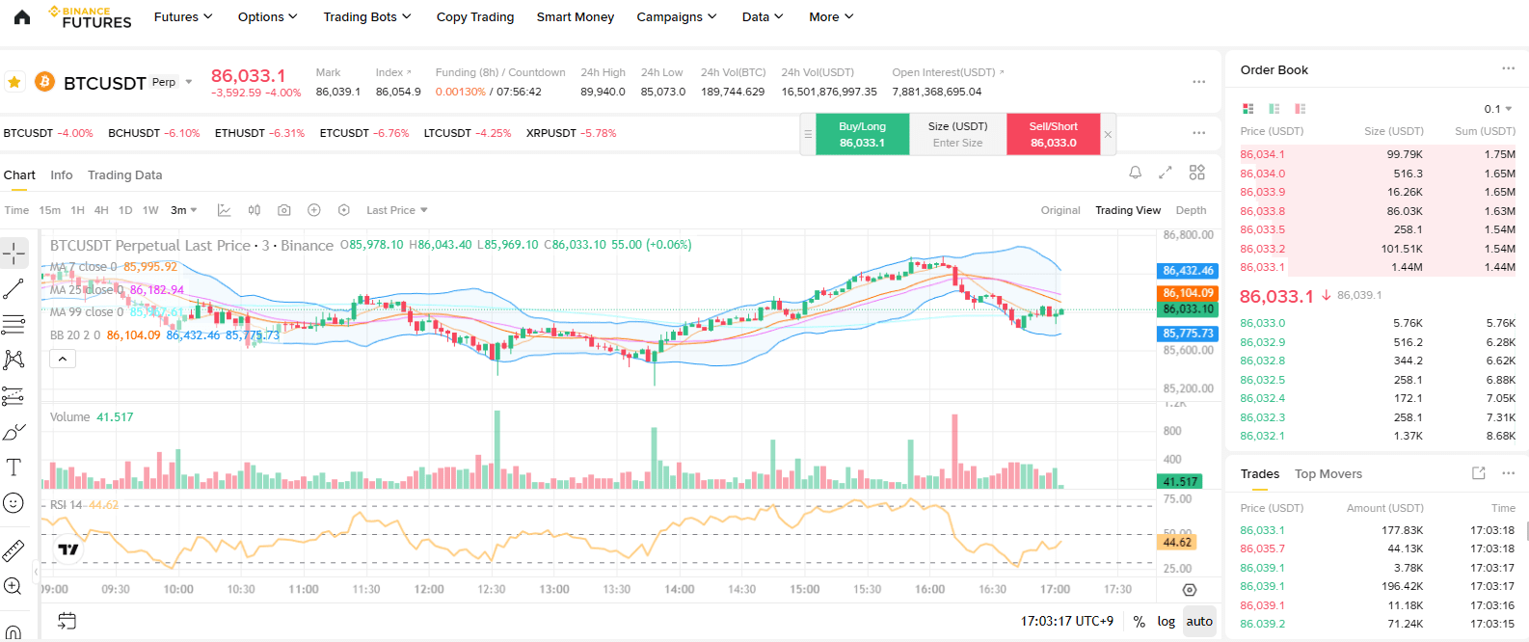Switch to Depth chart view

click(x=1191, y=210)
